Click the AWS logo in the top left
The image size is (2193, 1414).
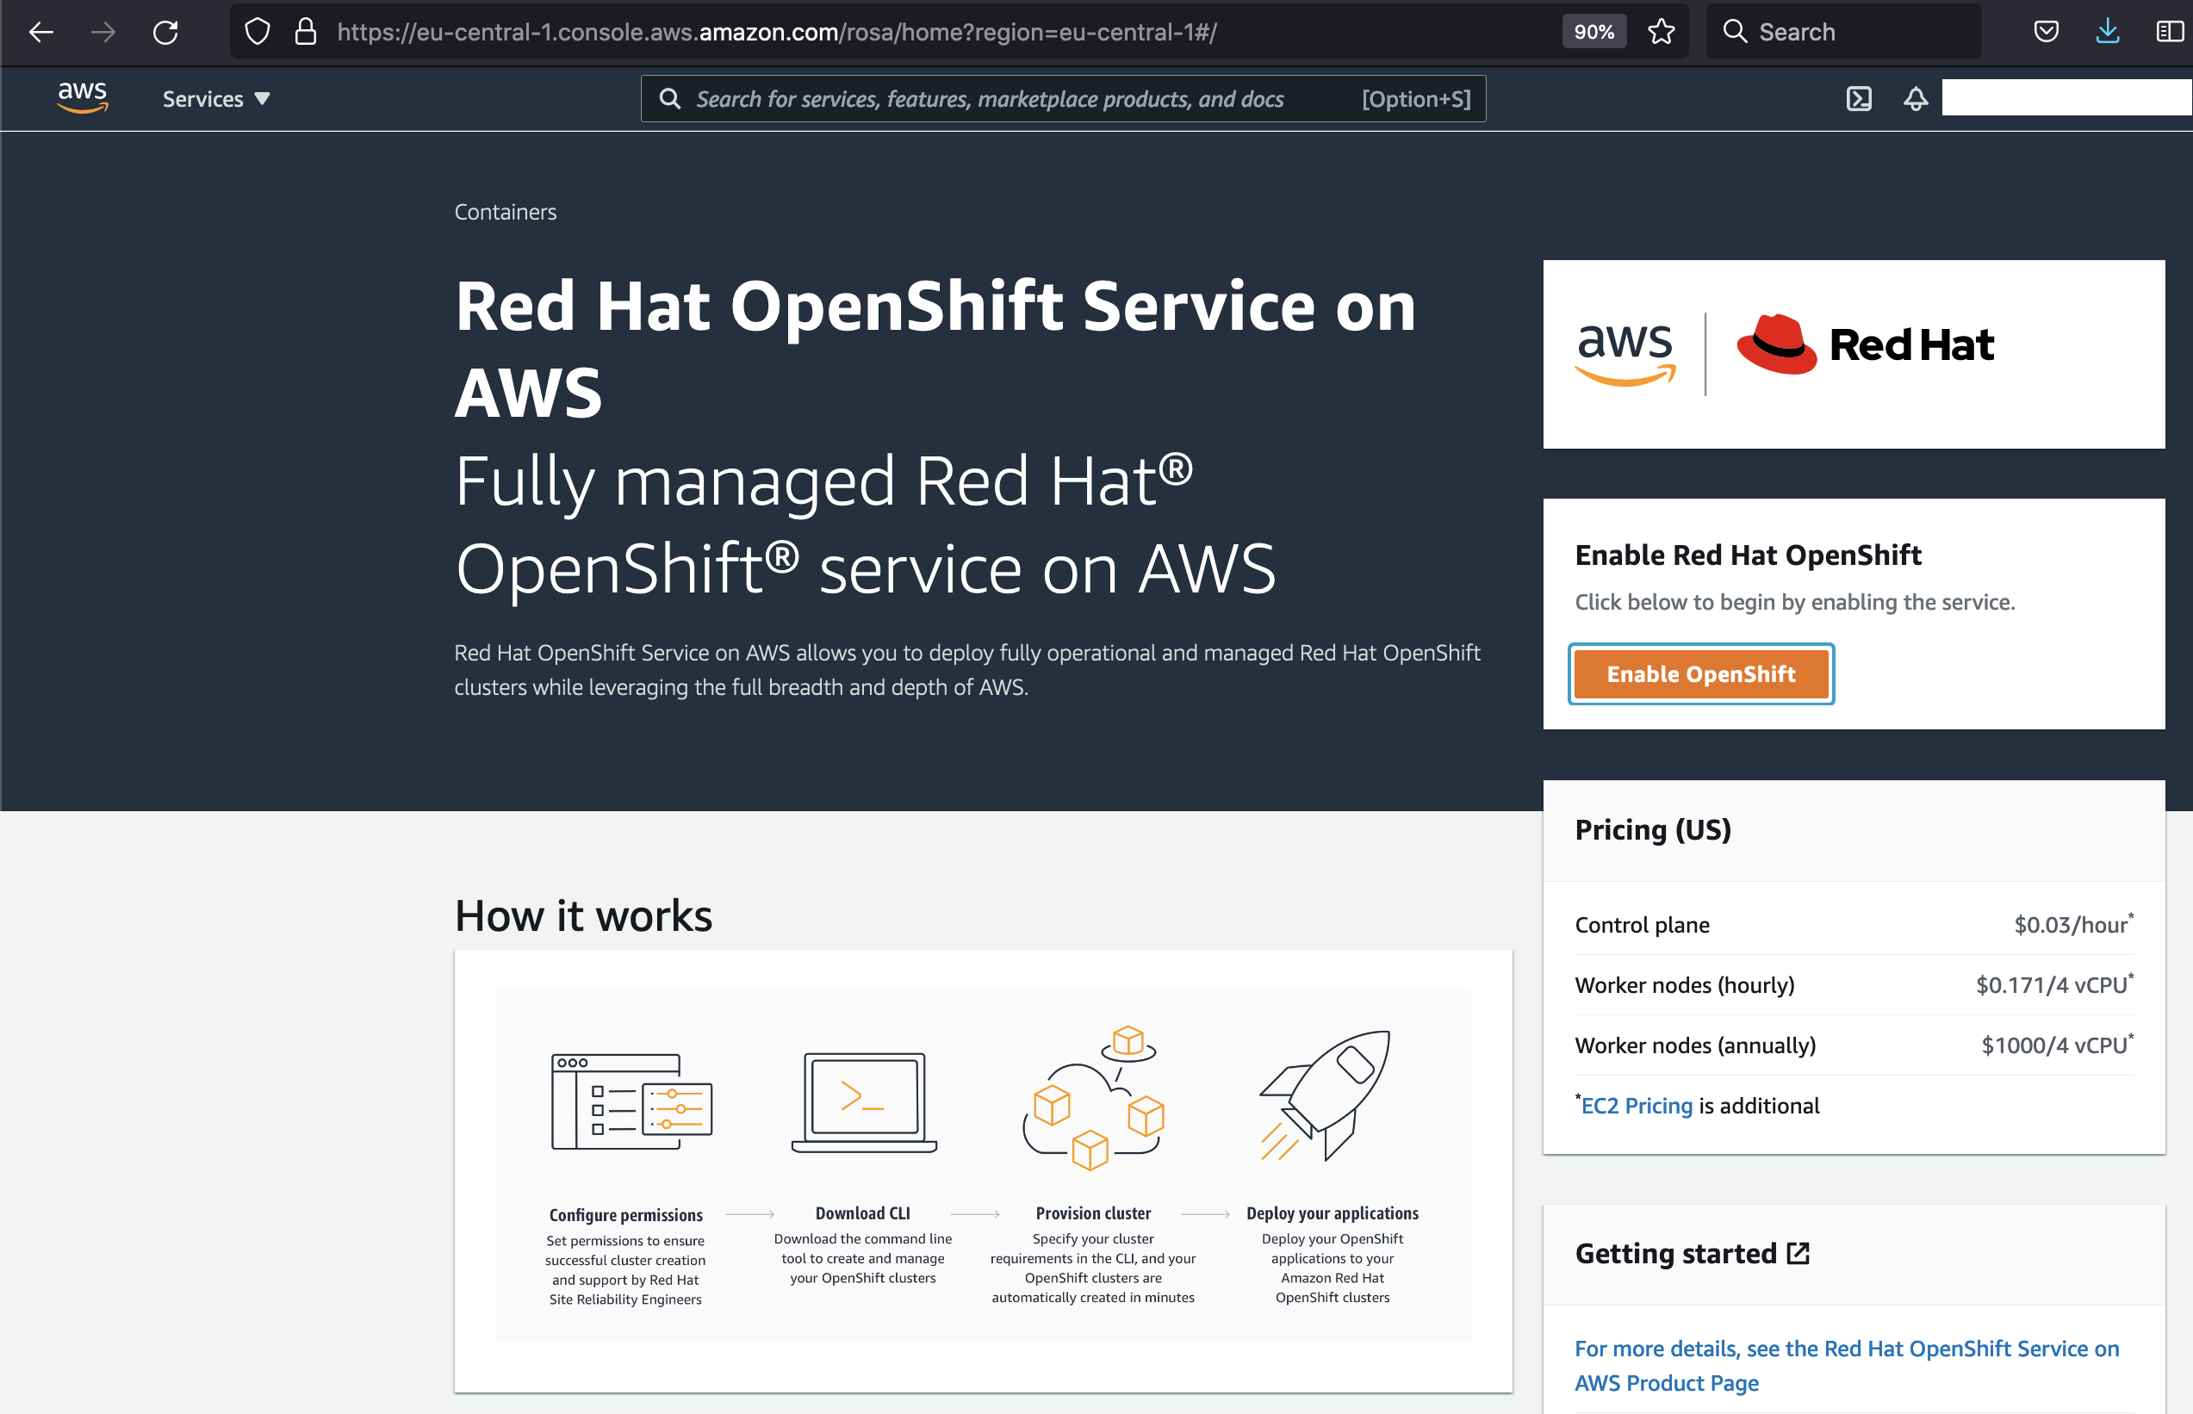[82, 99]
